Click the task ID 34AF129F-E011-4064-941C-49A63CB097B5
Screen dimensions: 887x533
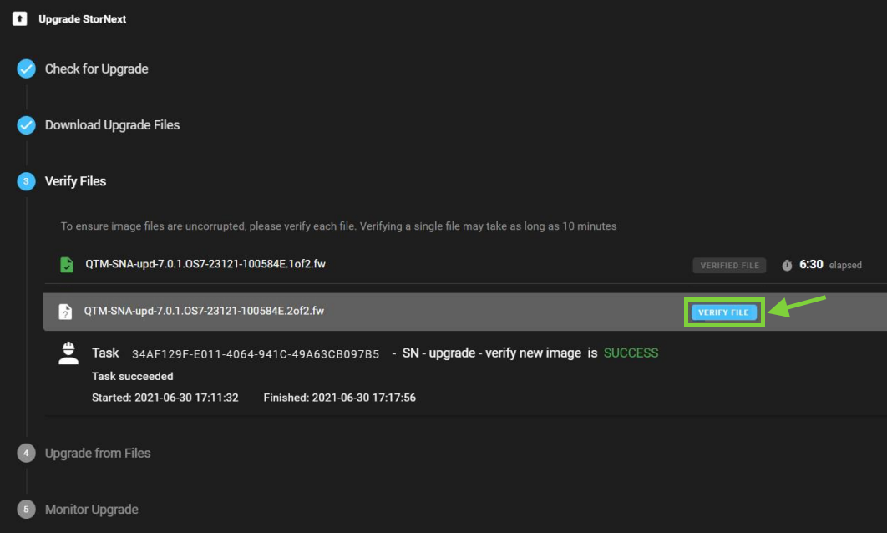click(x=256, y=354)
